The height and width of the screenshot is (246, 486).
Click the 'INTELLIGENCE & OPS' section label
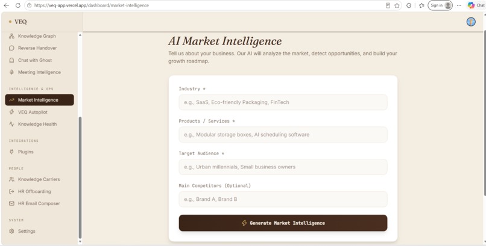click(x=31, y=89)
